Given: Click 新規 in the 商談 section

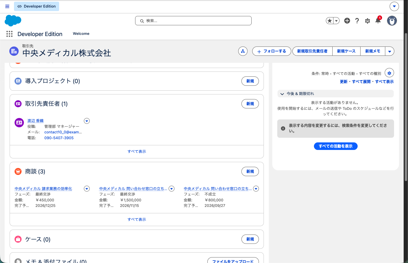Looking at the screenshot, I should [250, 171].
